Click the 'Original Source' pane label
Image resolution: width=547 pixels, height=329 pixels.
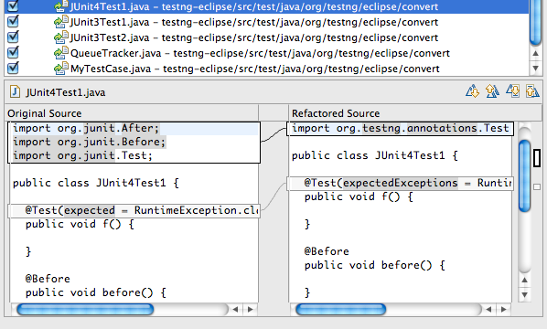44,113
